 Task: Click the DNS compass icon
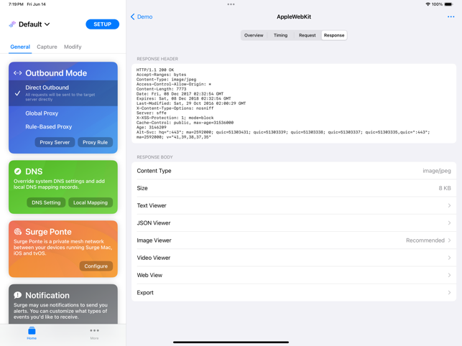tap(18, 172)
